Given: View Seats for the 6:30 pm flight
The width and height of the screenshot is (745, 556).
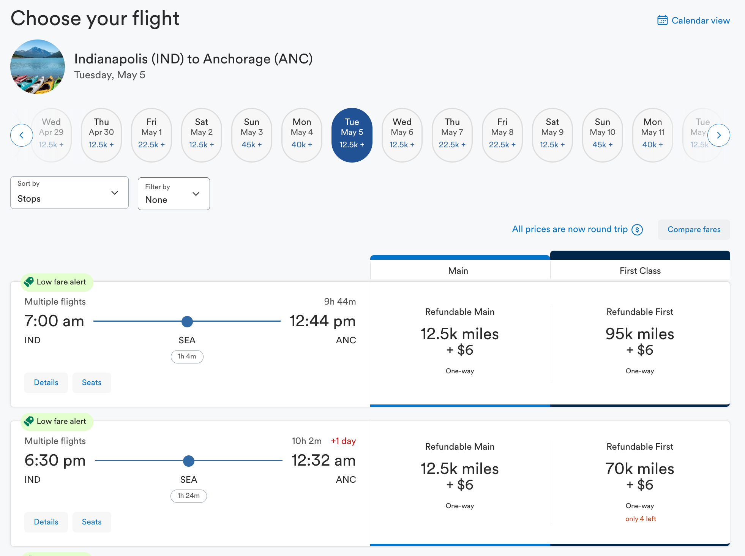Looking at the screenshot, I should pyautogui.click(x=92, y=522).
